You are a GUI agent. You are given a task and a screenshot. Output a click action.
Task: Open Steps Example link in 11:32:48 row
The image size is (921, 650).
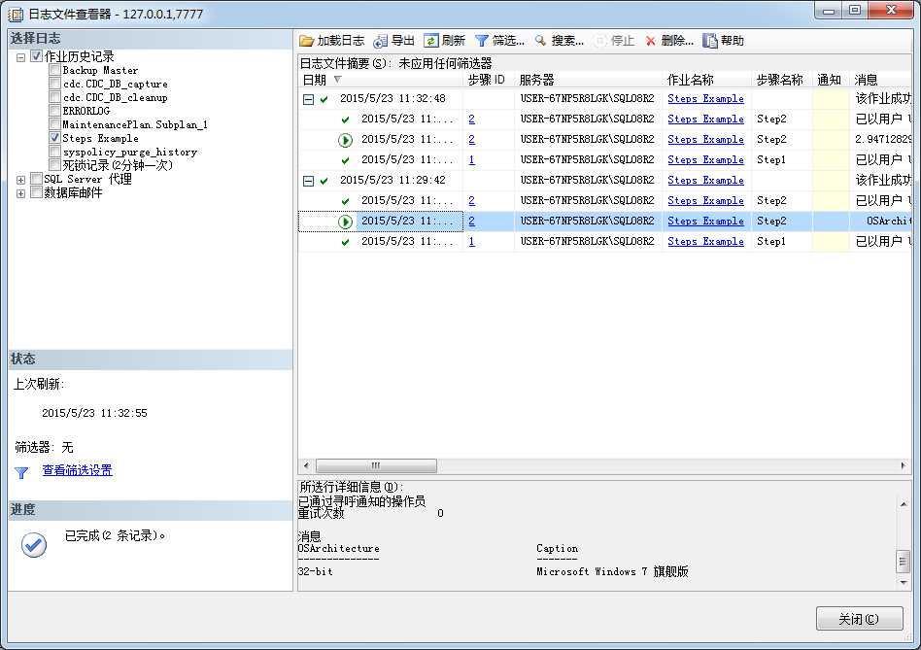click(705, 99)
